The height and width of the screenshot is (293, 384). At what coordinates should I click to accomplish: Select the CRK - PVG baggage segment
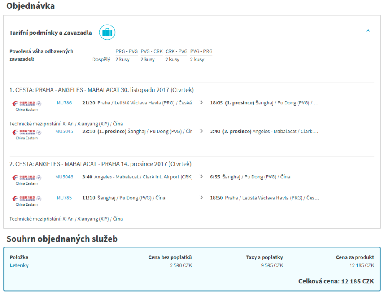[x=176, y=51]
